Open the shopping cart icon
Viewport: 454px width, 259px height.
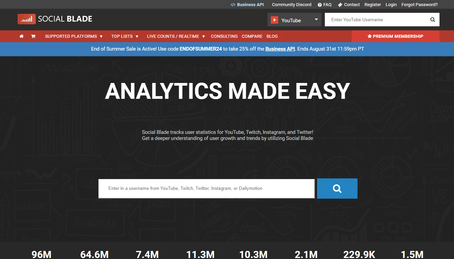pos(33,36)
